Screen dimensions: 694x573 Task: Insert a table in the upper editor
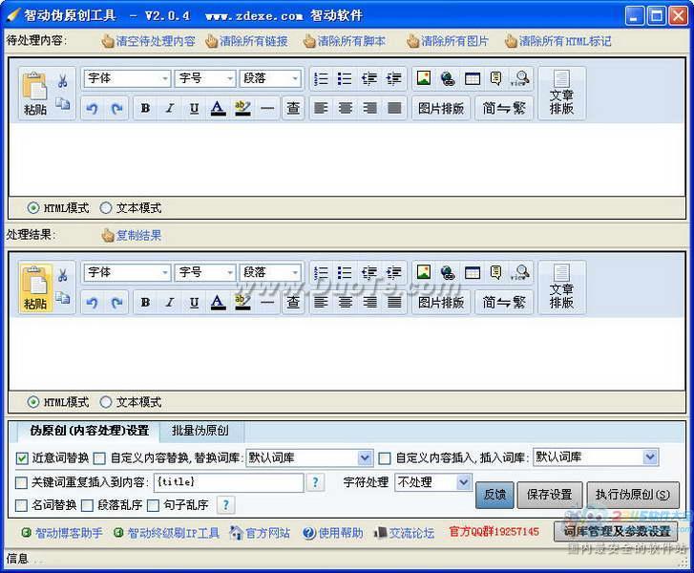pos(473,79)
